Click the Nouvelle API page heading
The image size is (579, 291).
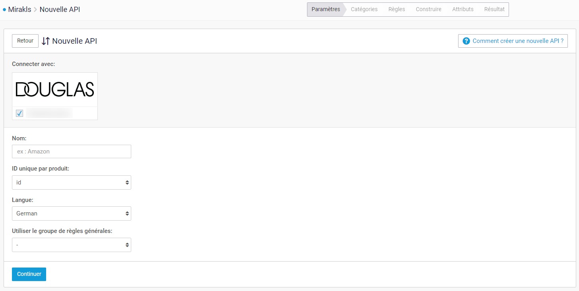pyautogui.click(x=75, y=41)
